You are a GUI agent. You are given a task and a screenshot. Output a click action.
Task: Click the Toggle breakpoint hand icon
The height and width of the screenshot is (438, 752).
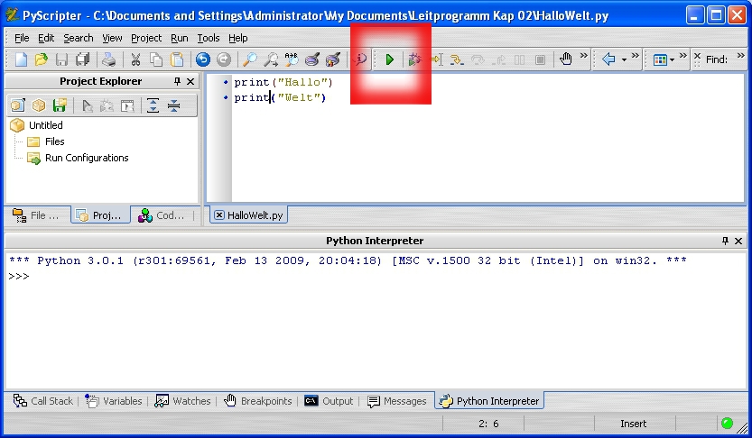coord(566,59)
